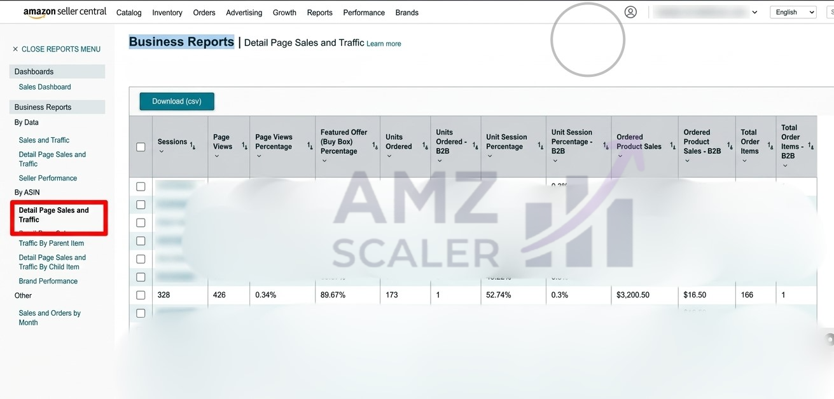This screenshot has height=399, width=834.
Task: Sort by Featured Offer (Buy Box) Percentage icon
Action: (x=375, y=146)
